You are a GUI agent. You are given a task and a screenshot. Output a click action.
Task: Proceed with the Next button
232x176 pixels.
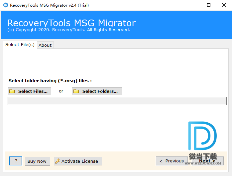click(208, 161)
